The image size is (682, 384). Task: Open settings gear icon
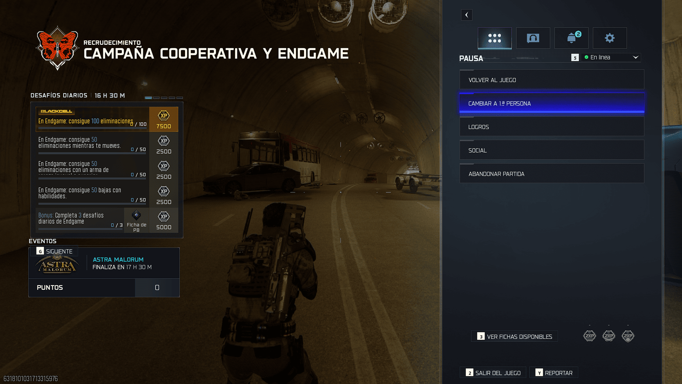point(610,38)
